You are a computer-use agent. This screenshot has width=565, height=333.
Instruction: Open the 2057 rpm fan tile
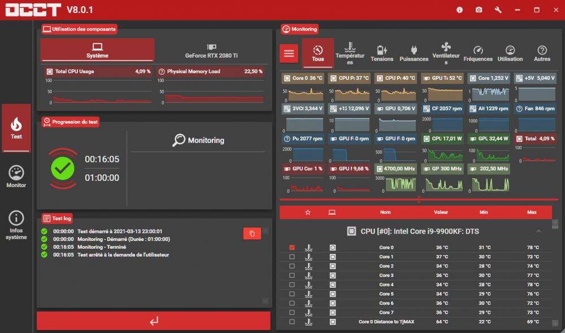pos(442,119)
